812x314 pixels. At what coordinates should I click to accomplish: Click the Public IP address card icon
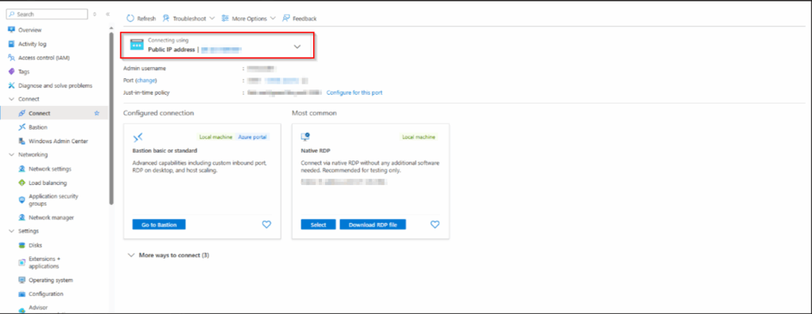136,45
